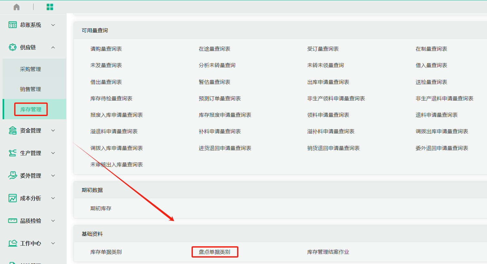Screen dimensions: 487x264
Task: Open 进货退回申请量查询表 link
Action: (x=225, y=148)
